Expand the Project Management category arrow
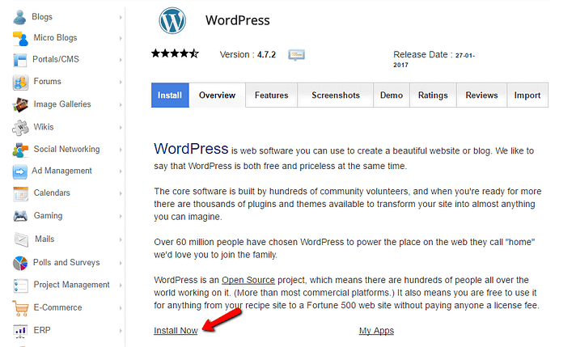Screen dimensions: 576x347 pos(121,285)
